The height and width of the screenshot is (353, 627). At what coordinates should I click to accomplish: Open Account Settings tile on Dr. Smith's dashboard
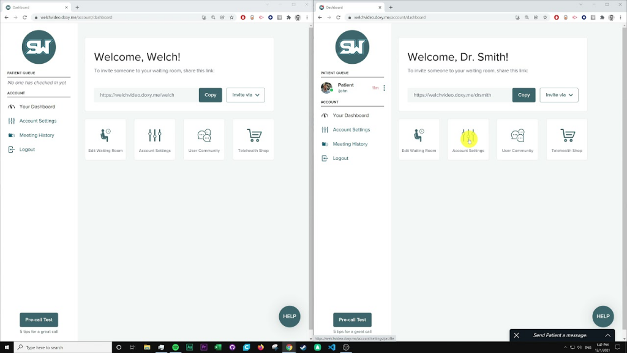pyautogui.click(x=468, y=139)
